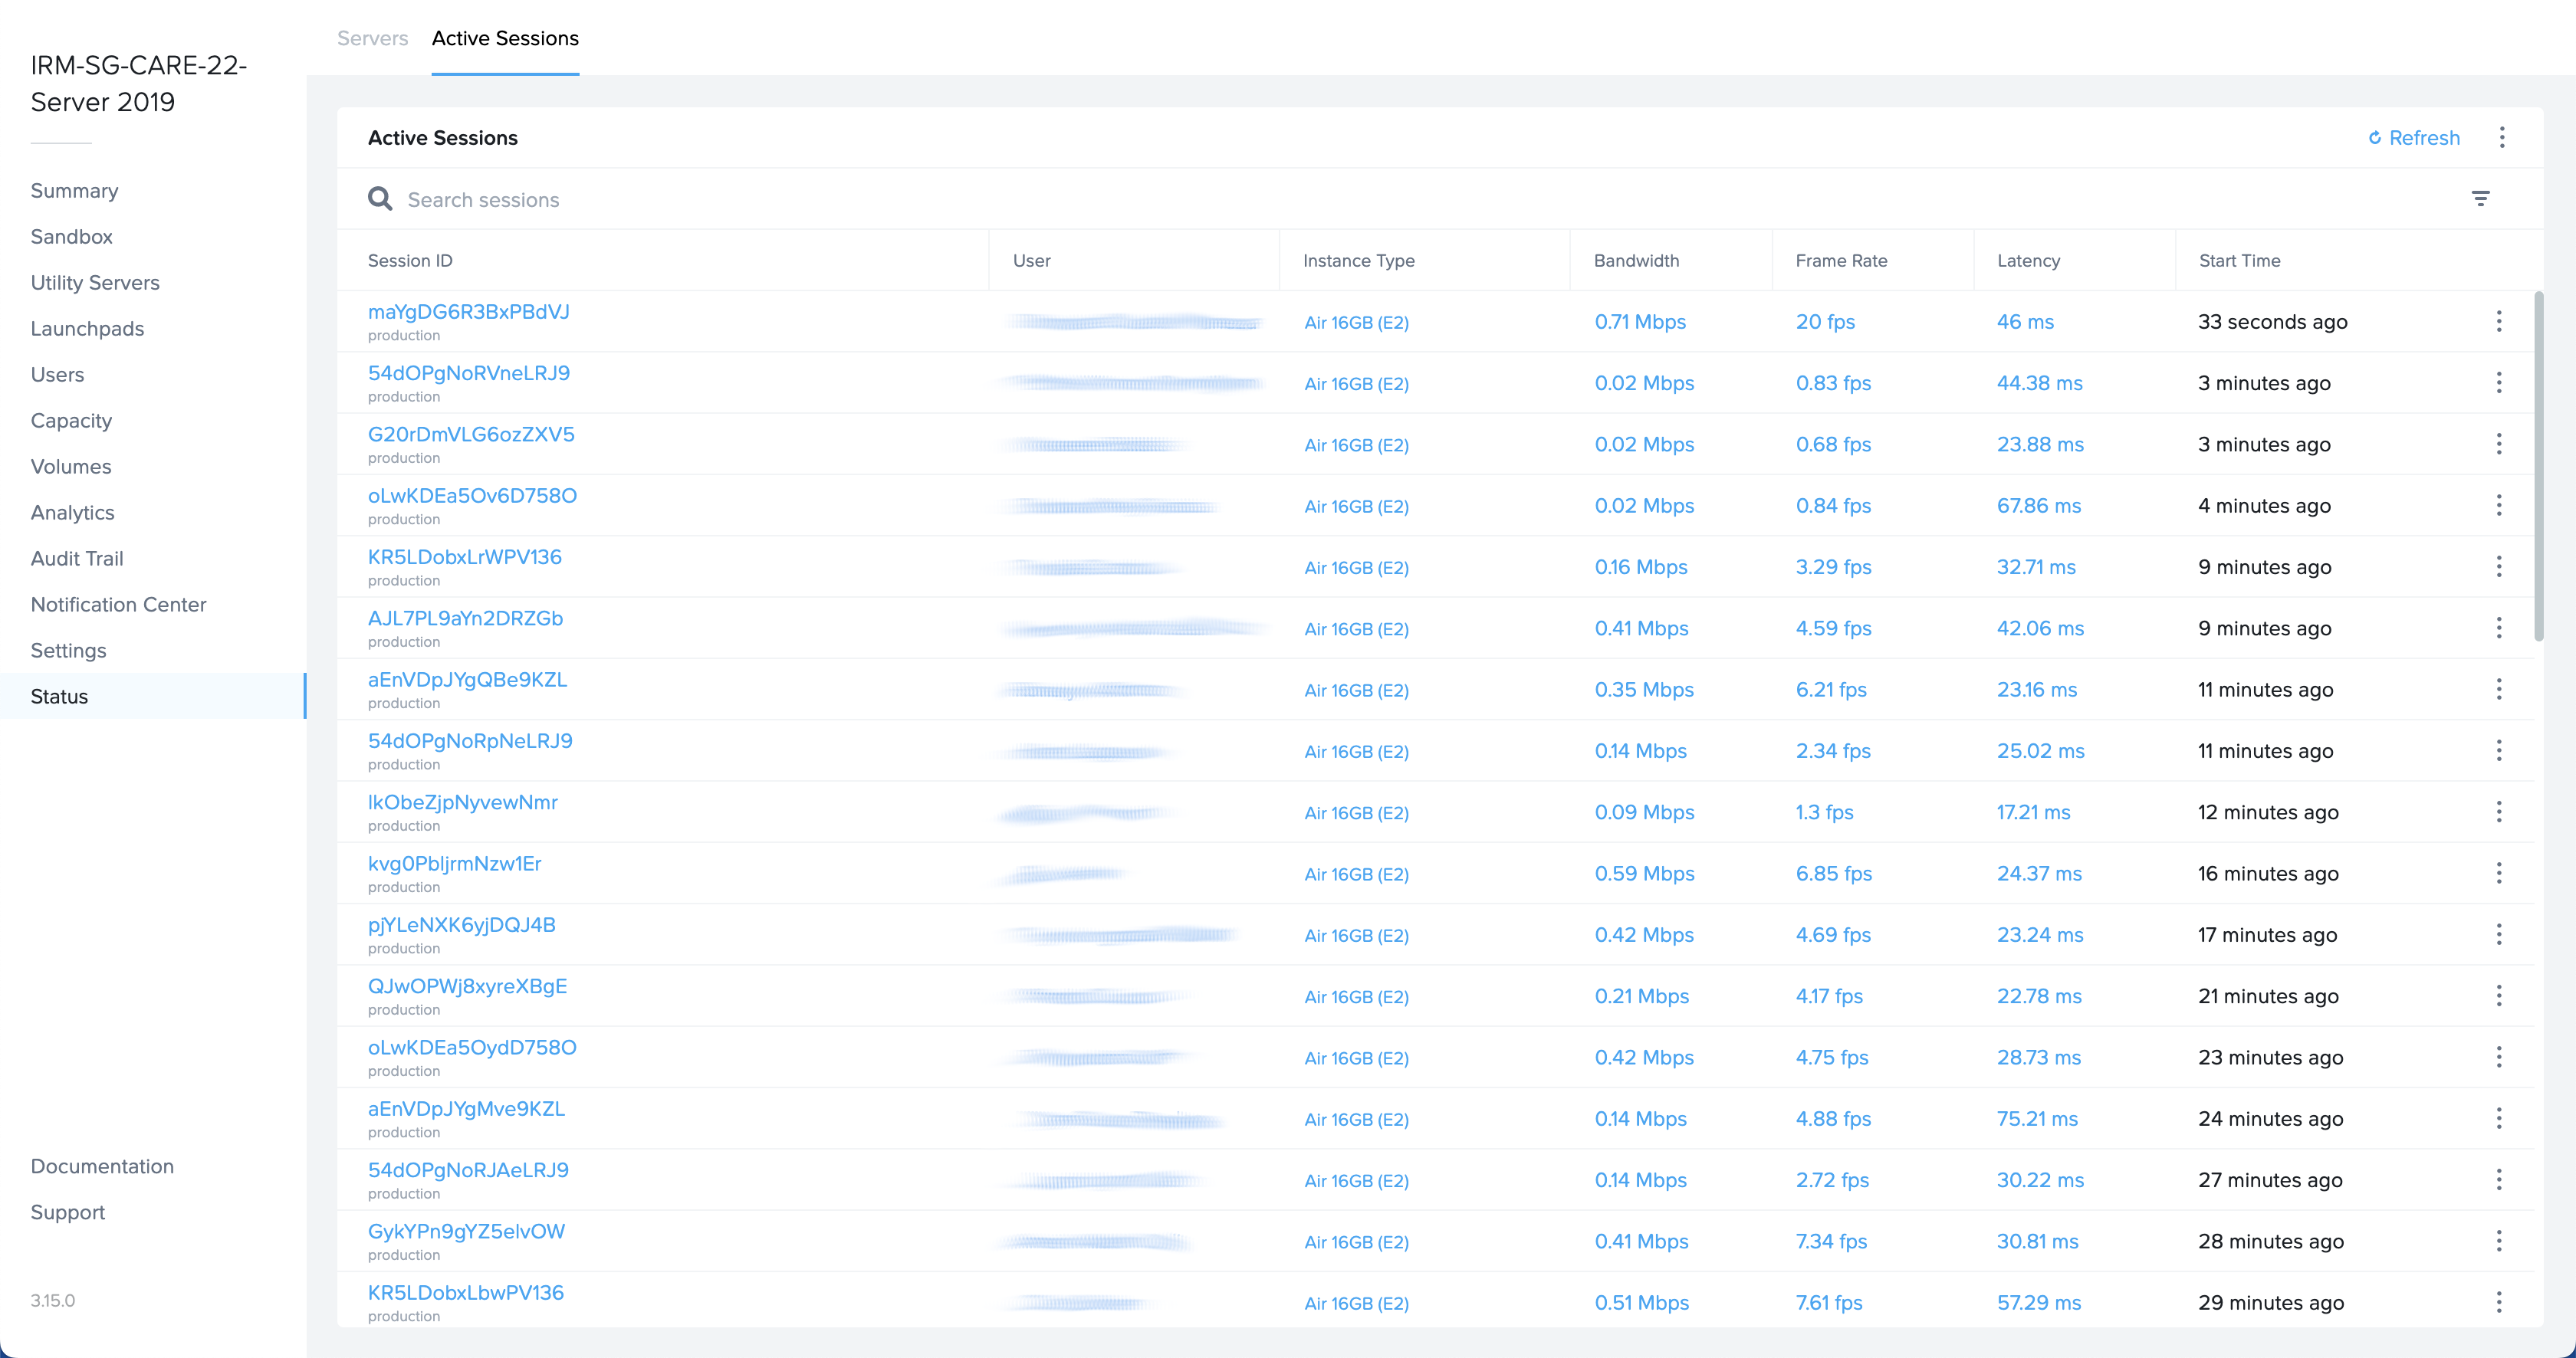Open row menu for session KR5LDobxLrWPV136
The image size is (2576, 1358).
point(2498,566)
